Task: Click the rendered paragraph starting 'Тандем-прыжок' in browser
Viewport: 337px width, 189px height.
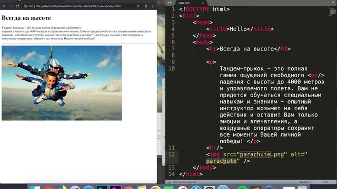Action: [76, 33]
